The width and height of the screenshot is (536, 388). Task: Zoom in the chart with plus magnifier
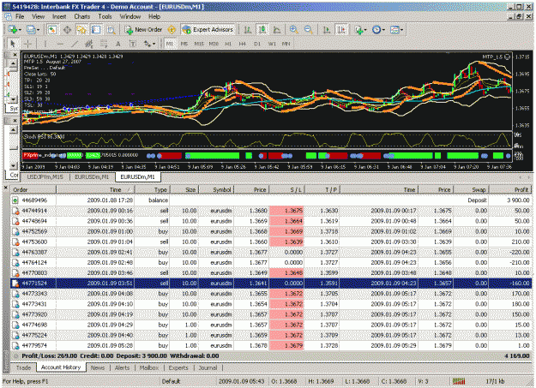click(x=293, y=30)
